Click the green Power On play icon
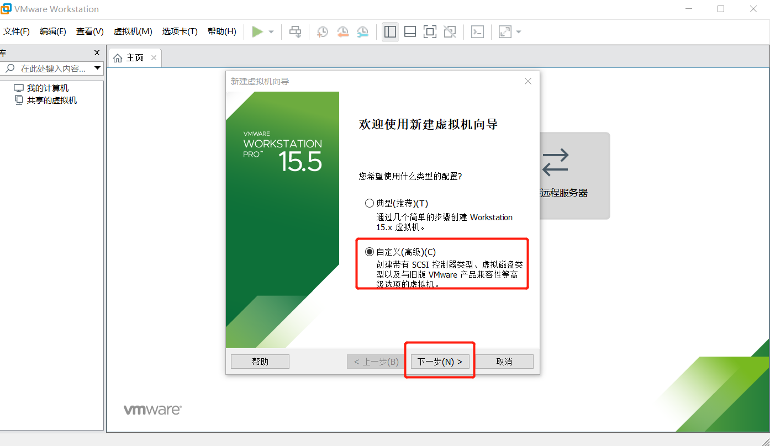The image size is (770, 446). pos(257,32)
